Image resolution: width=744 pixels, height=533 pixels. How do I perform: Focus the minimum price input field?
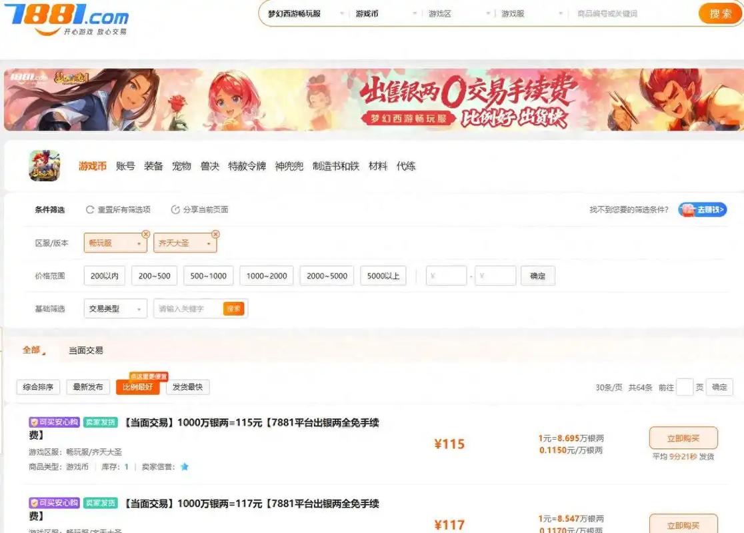click(x=446, y=276)
